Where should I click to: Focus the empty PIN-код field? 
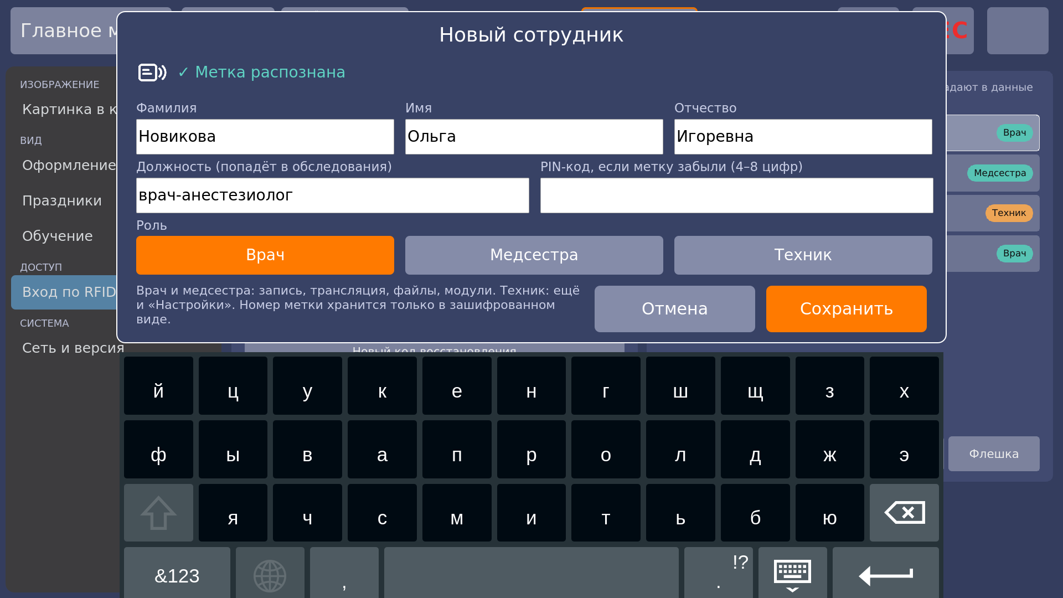(x=737, y=195)
